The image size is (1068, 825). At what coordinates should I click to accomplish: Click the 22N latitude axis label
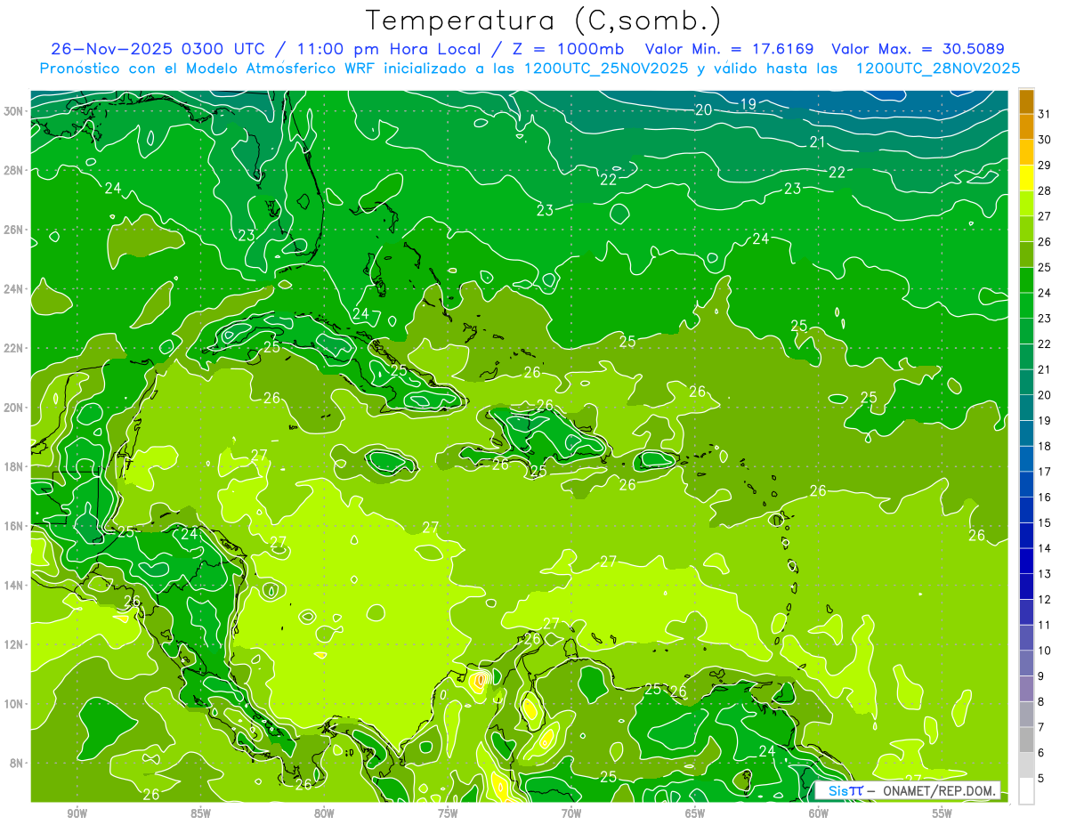(x=13, y=348)
